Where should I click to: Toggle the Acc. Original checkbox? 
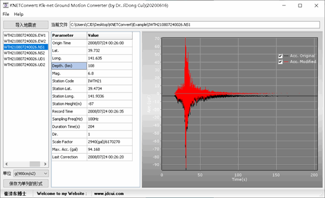pos(280,56)
